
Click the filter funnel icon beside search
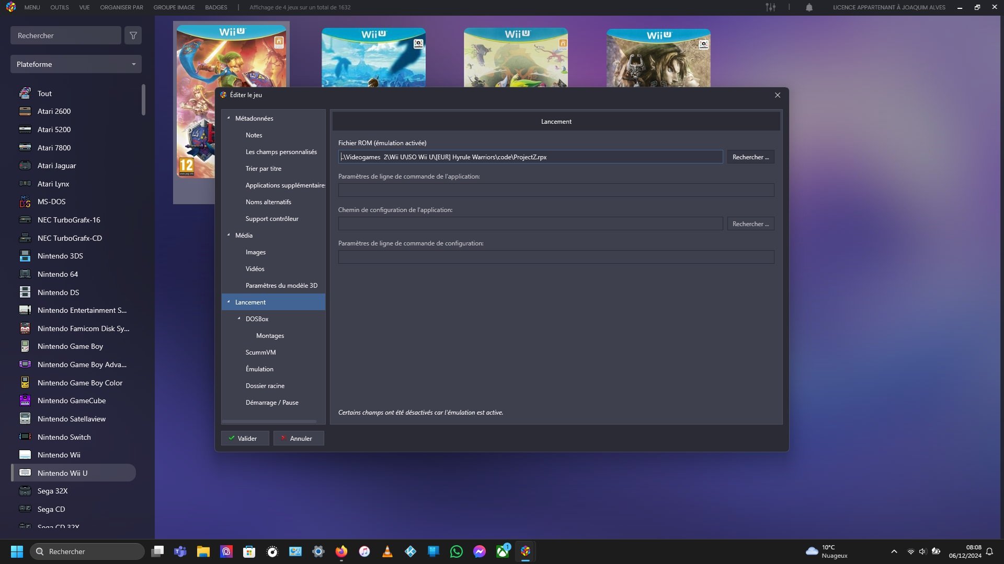pyautogui.click(x=133, y=36)
